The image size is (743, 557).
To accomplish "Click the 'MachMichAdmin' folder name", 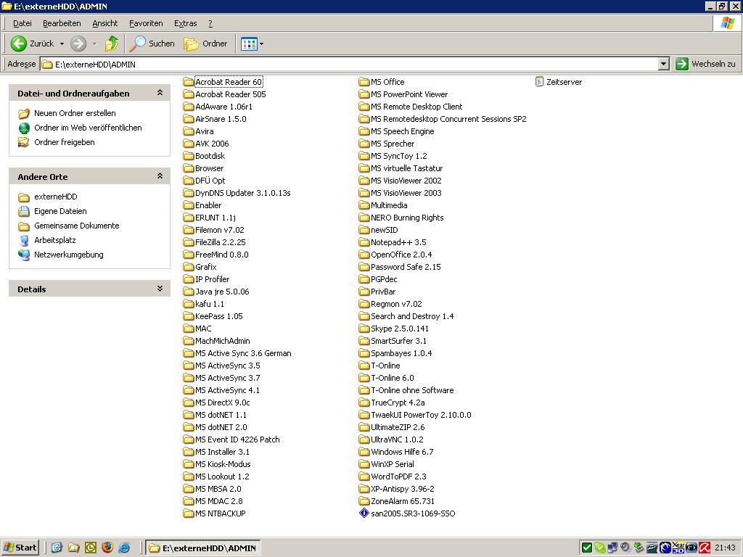I will click(x=222, y=341).
